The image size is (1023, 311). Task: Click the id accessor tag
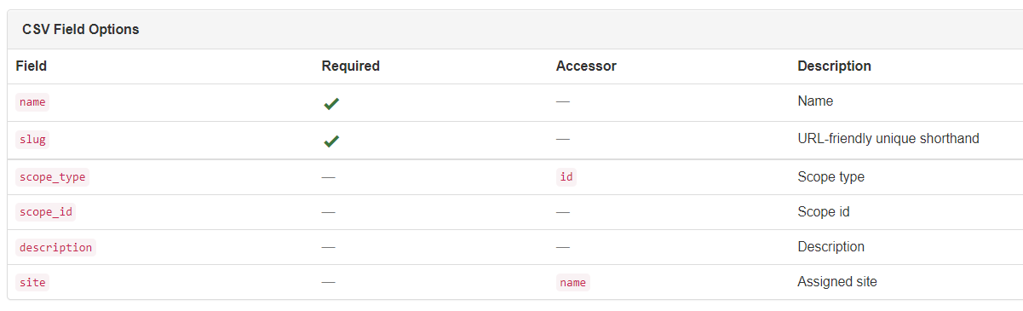(566, 177)
